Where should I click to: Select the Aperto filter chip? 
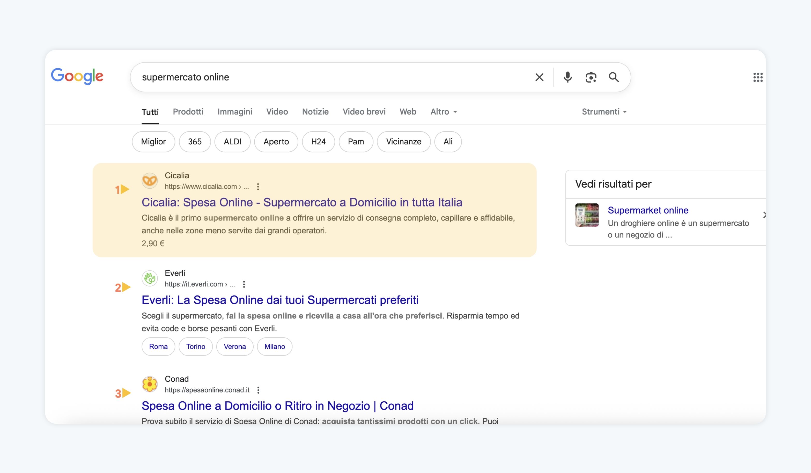point(276,142)
